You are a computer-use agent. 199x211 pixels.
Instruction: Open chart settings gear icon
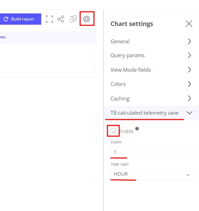pos(87,19)
